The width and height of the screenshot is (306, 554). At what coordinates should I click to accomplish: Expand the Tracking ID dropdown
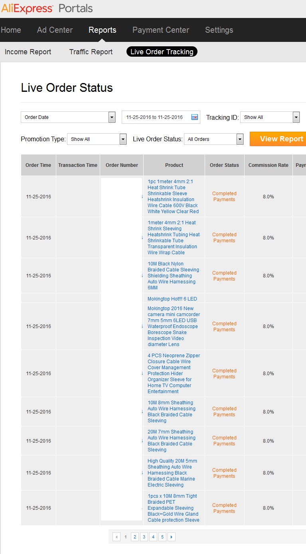[x=270, y=117]
